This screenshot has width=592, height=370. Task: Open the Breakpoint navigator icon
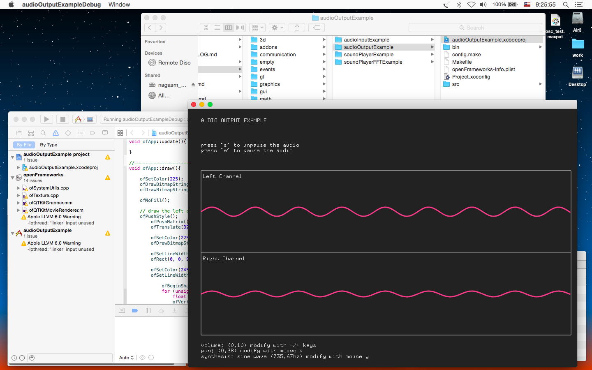point(92,133)
